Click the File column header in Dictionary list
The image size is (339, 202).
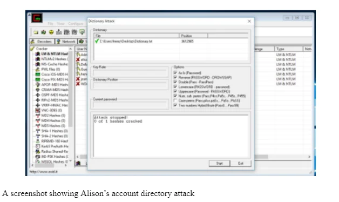coord(137,36)
